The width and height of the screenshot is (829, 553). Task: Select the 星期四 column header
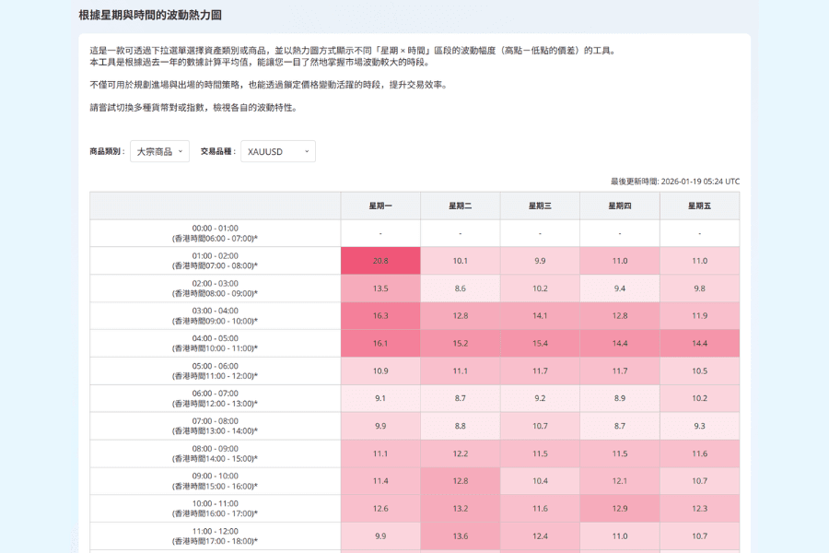[x=619, y=206]
